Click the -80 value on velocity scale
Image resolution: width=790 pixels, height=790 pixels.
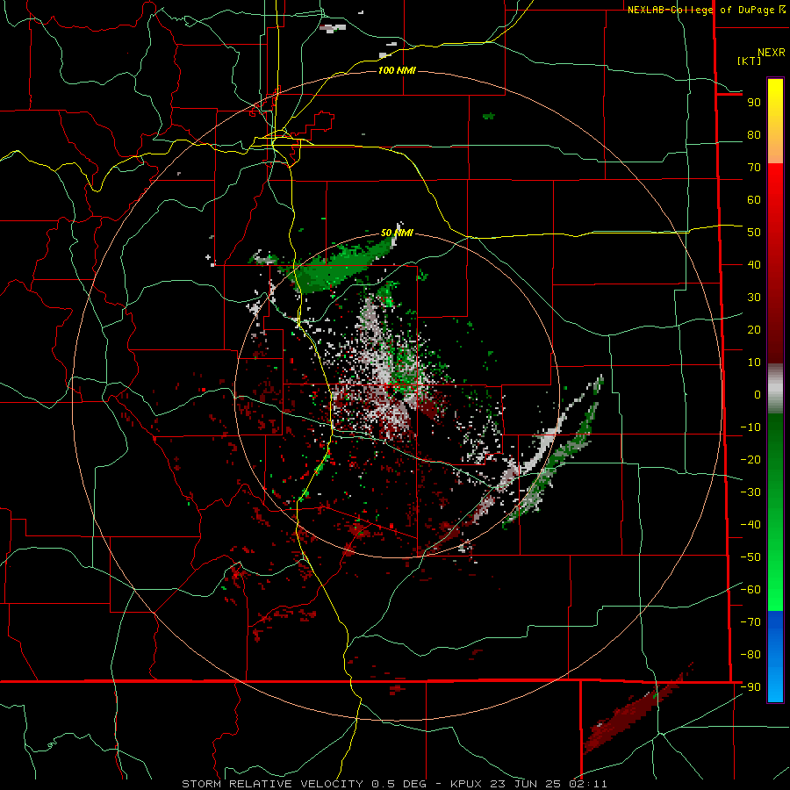[x=750, y=655]
